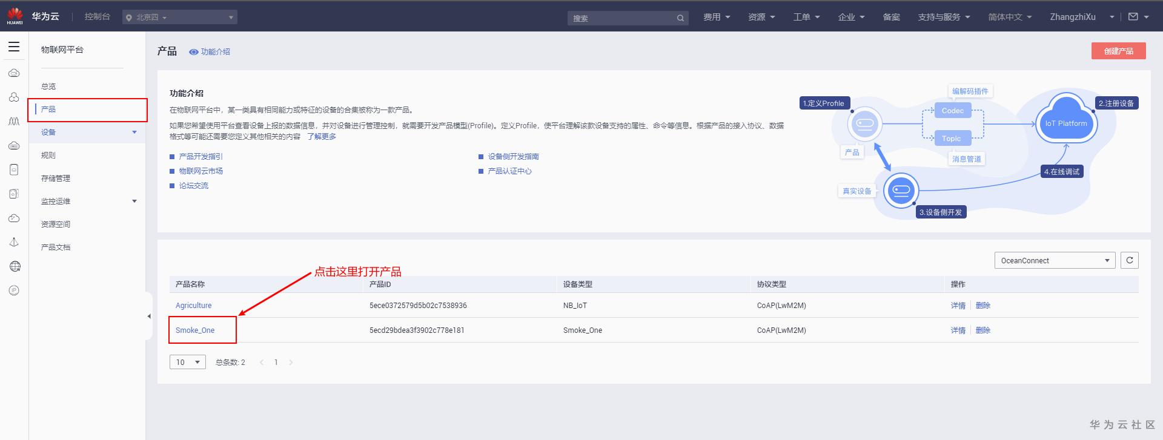Image resolution: width=1163 pixels, height=440 pixels.
Task: Click the document-with-cloud icon in left rail
Action: tap(14, 194)
